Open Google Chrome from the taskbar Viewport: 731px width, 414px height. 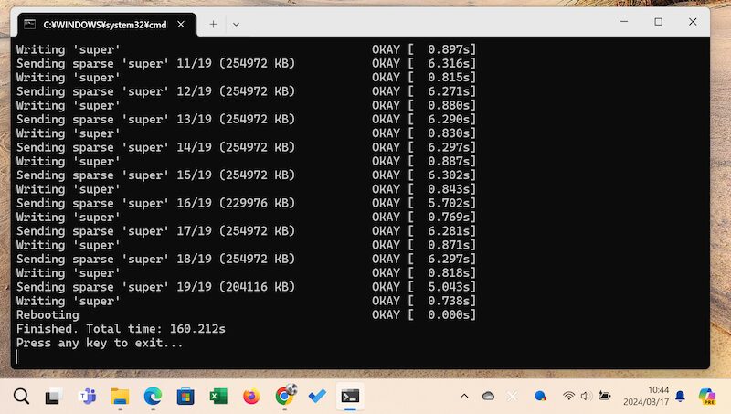click(x=284, y=396)
